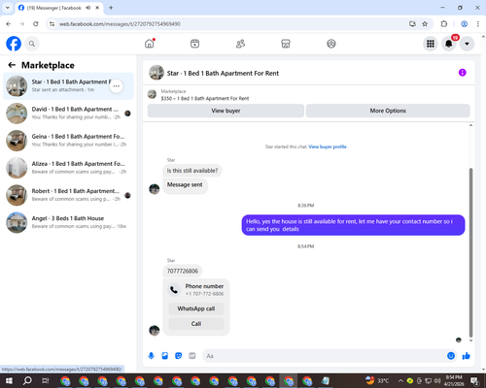Click the More Options button
486x388 pixels.
tap(388, 111)
